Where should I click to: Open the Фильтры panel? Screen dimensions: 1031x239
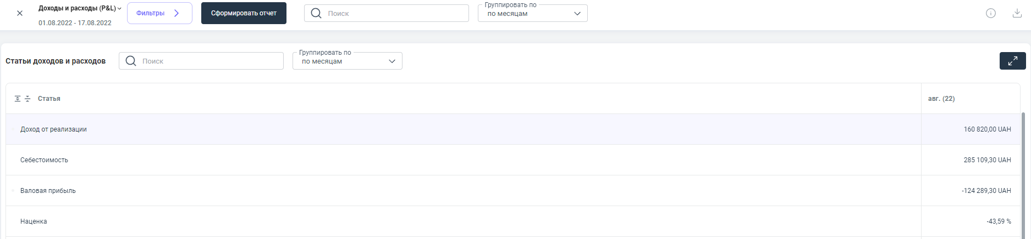pos(159,13)
